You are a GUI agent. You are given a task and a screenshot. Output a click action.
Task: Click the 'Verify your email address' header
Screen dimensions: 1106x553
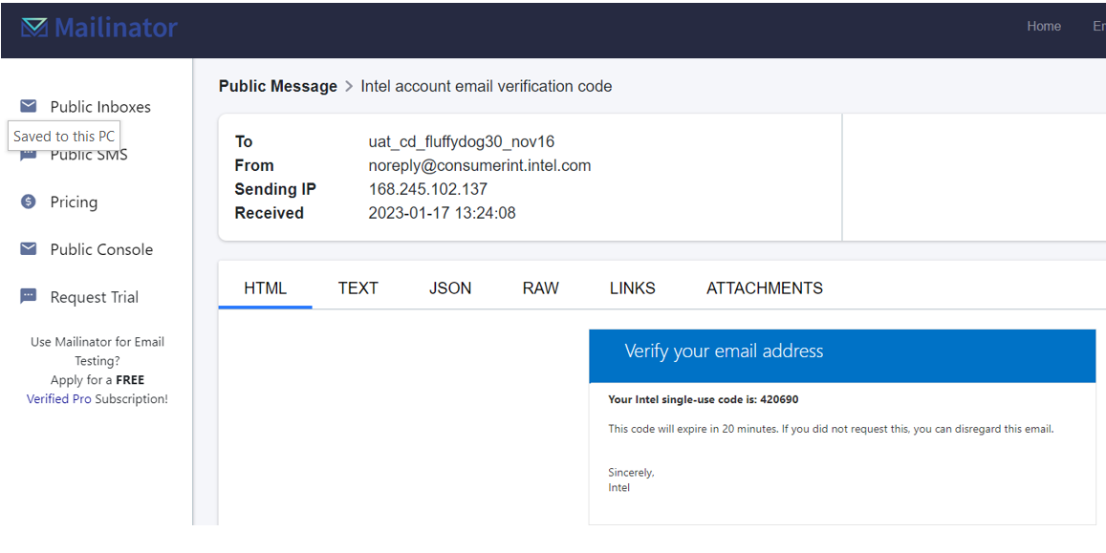tap(724, 351)
